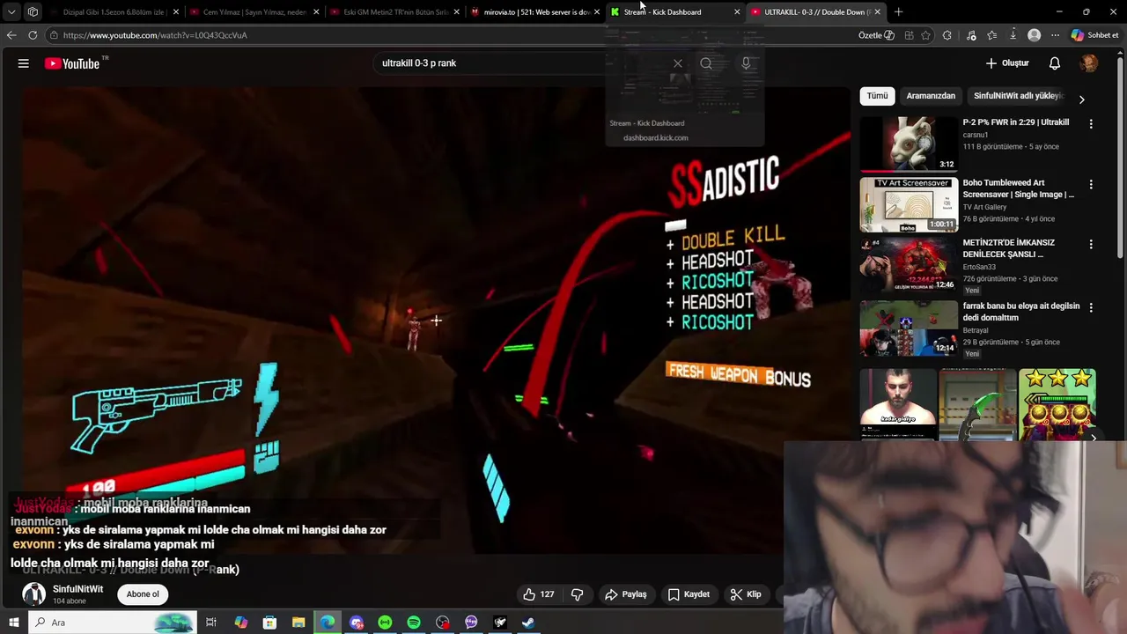Viewport: 1127px width, 634px height.
Task: Open Spotify from the taskbar
Action: click(x=414, y=623)
